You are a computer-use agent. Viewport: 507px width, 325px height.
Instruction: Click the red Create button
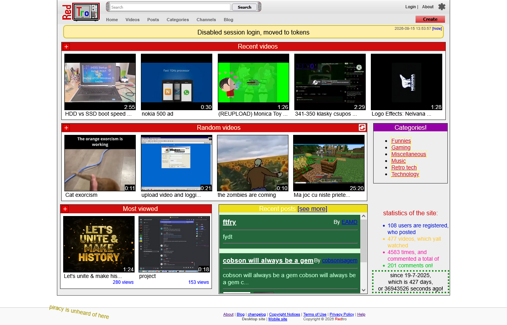click(430, 19)
